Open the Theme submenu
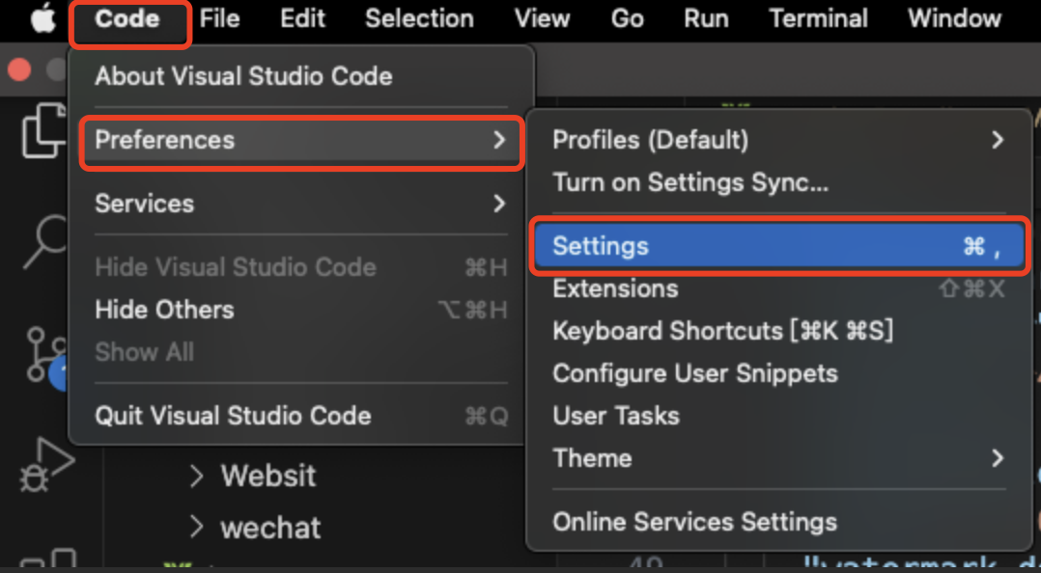 coord(778,458)
